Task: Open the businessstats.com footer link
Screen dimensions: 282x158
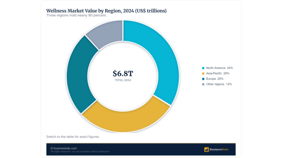Action: pyautogui.click(x=64, y=148)
